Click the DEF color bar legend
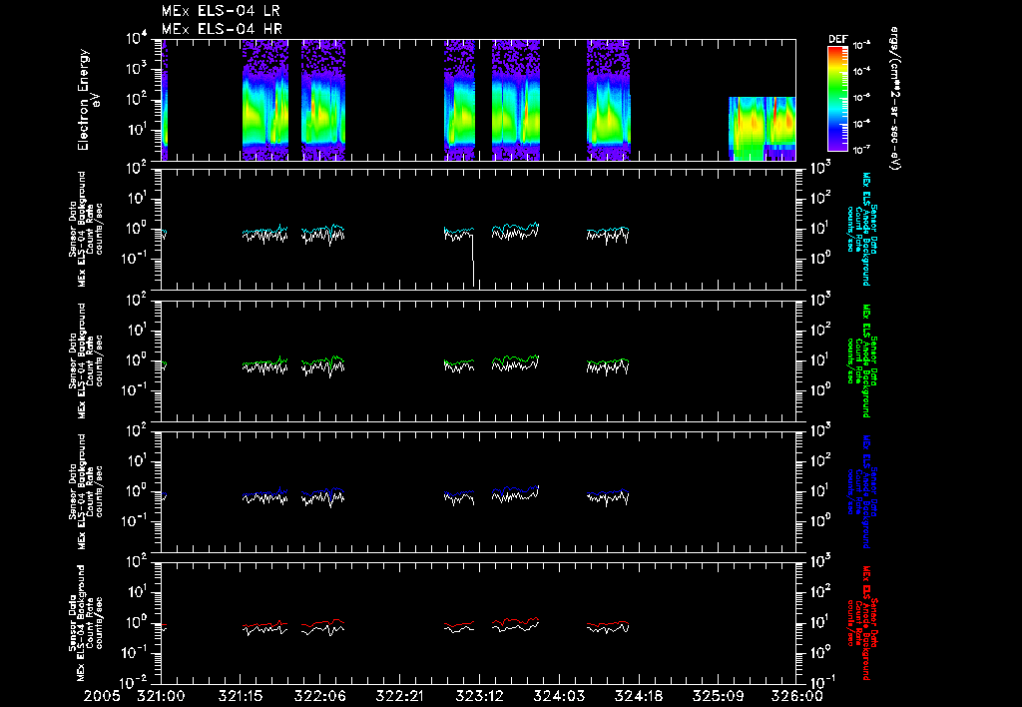The image size is (1022, 707). click(x=837, y=99)
